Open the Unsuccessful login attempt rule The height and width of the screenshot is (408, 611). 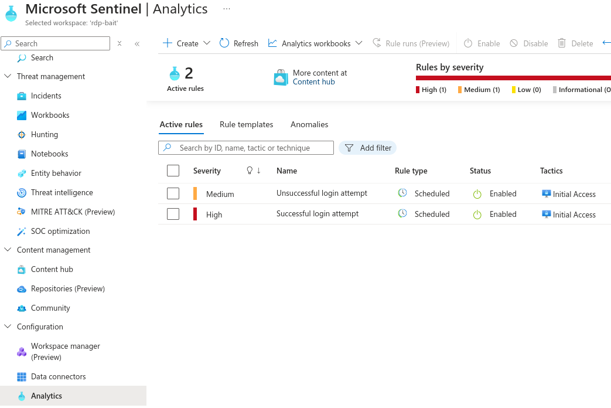click(322, 193)
